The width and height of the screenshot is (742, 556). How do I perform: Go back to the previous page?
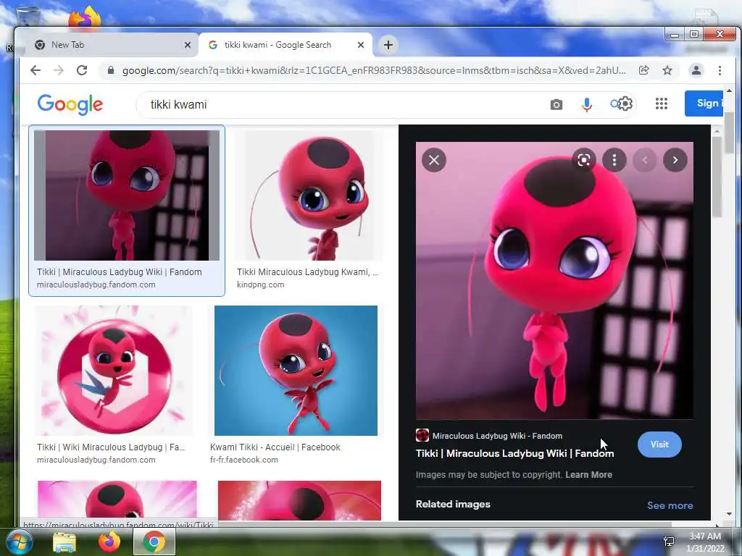(36, 70)
